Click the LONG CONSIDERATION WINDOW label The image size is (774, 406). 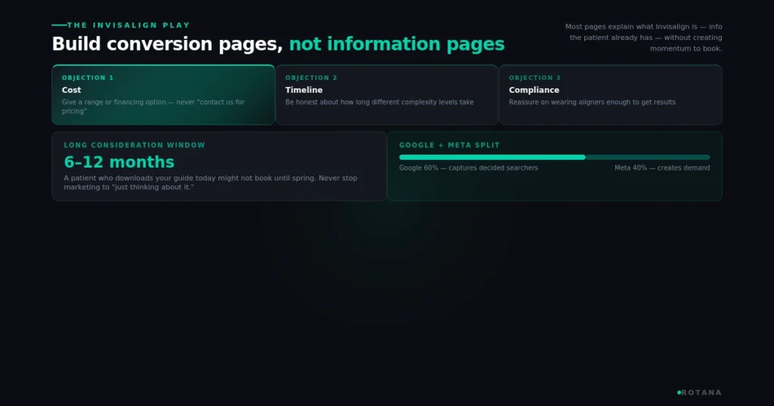(135, 146)
